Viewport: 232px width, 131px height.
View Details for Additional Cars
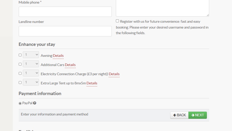point(70,65)
